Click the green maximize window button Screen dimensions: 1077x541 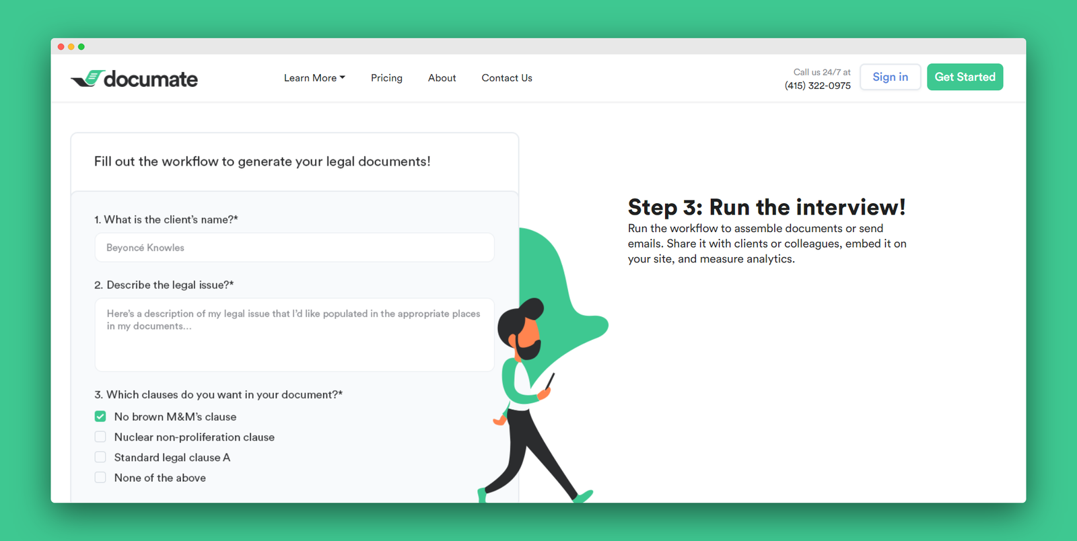click(81, 46)
